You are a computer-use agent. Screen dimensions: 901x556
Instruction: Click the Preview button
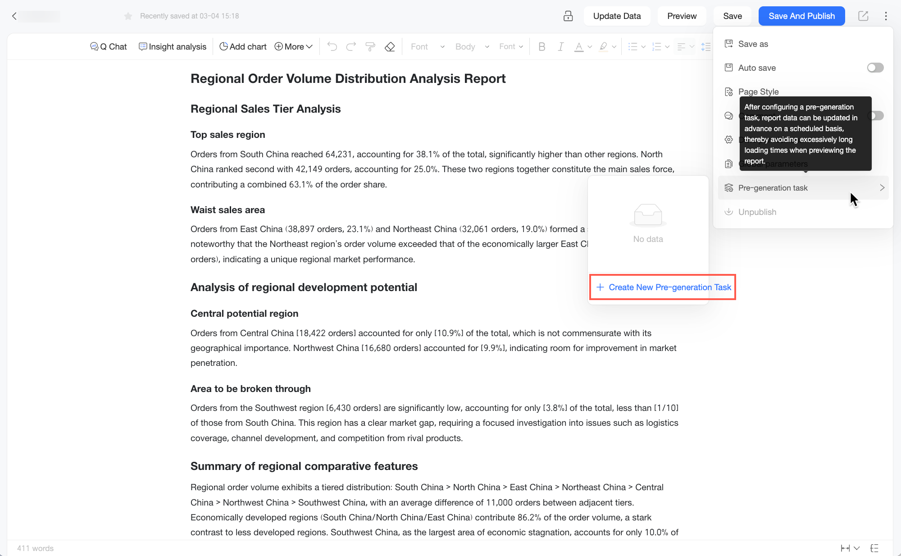click(682, 16)
